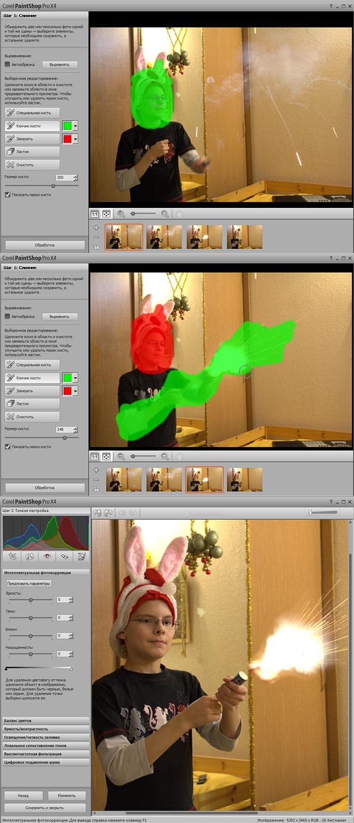Viewport: 354px width, 823px height.
Task: Click plus add-photo icon in brush-size-248 window
Action: click(96, 470)
